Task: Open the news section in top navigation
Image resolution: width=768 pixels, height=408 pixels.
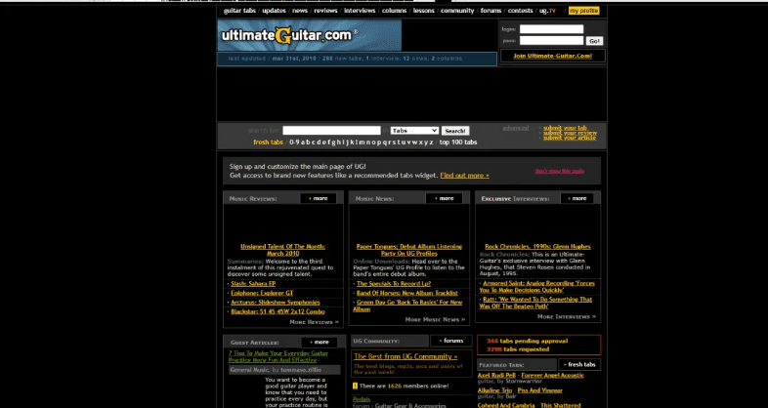Action: click(x=300, y=11)
